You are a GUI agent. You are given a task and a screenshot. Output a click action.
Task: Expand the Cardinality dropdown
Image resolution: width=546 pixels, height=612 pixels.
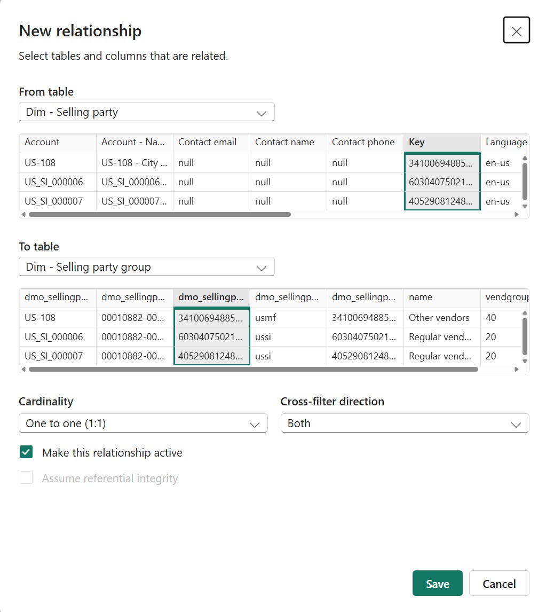tap(143, 423)
